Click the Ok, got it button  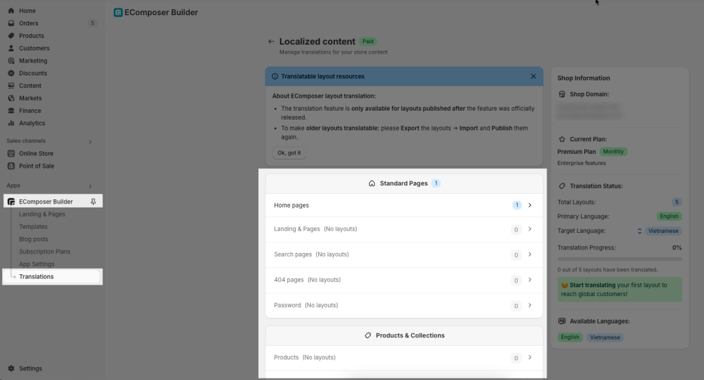click(289, 153)
